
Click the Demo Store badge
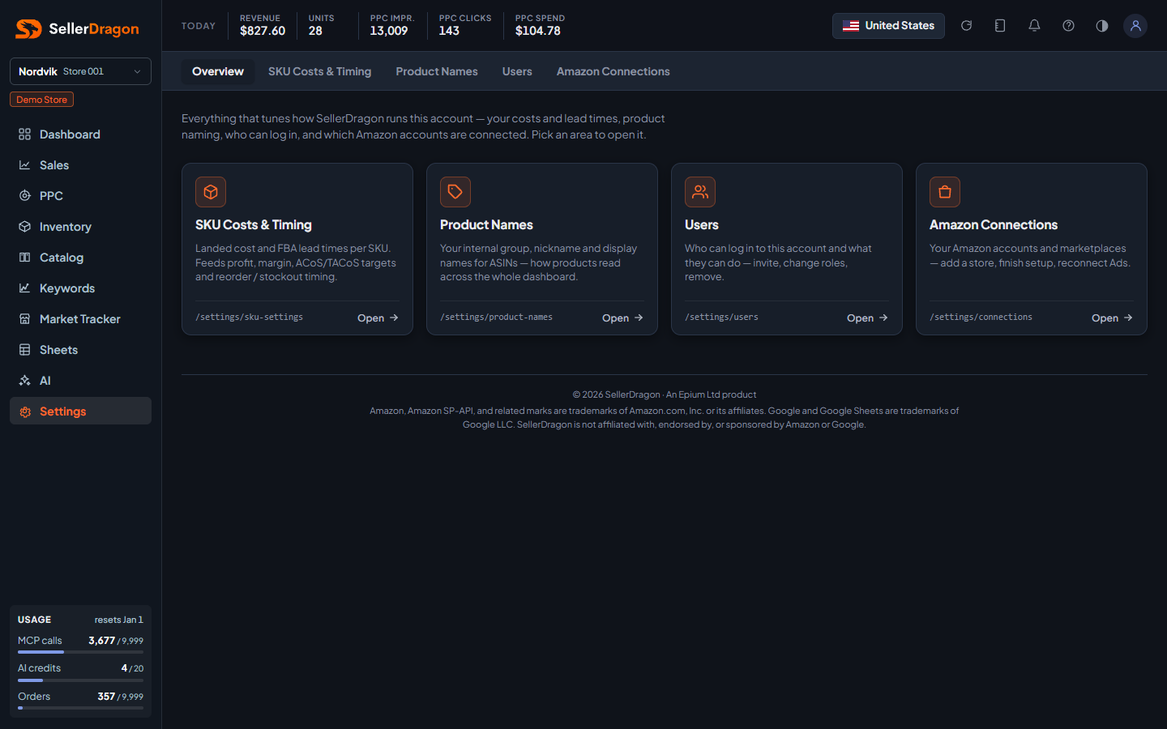42,100
